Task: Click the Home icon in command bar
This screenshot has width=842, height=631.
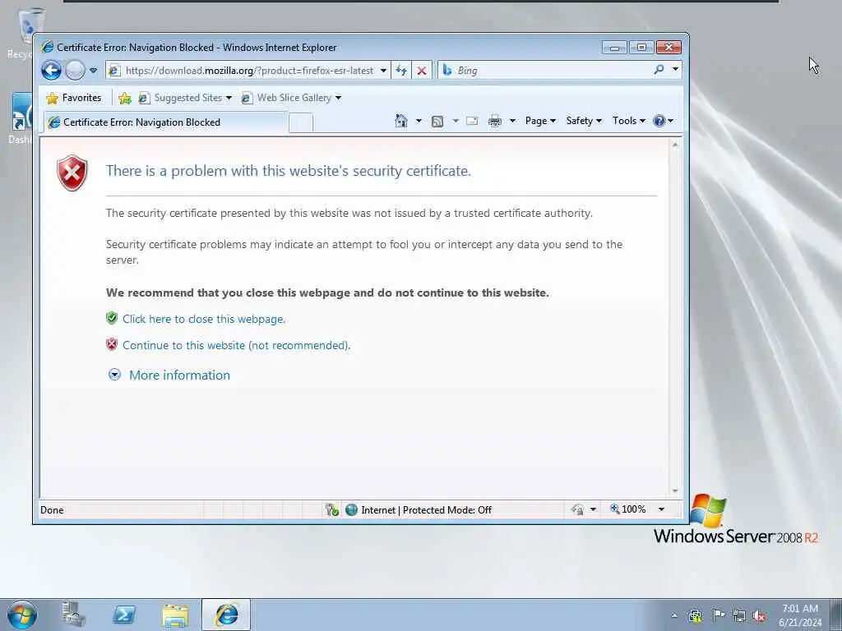Action: coord(401,121)
